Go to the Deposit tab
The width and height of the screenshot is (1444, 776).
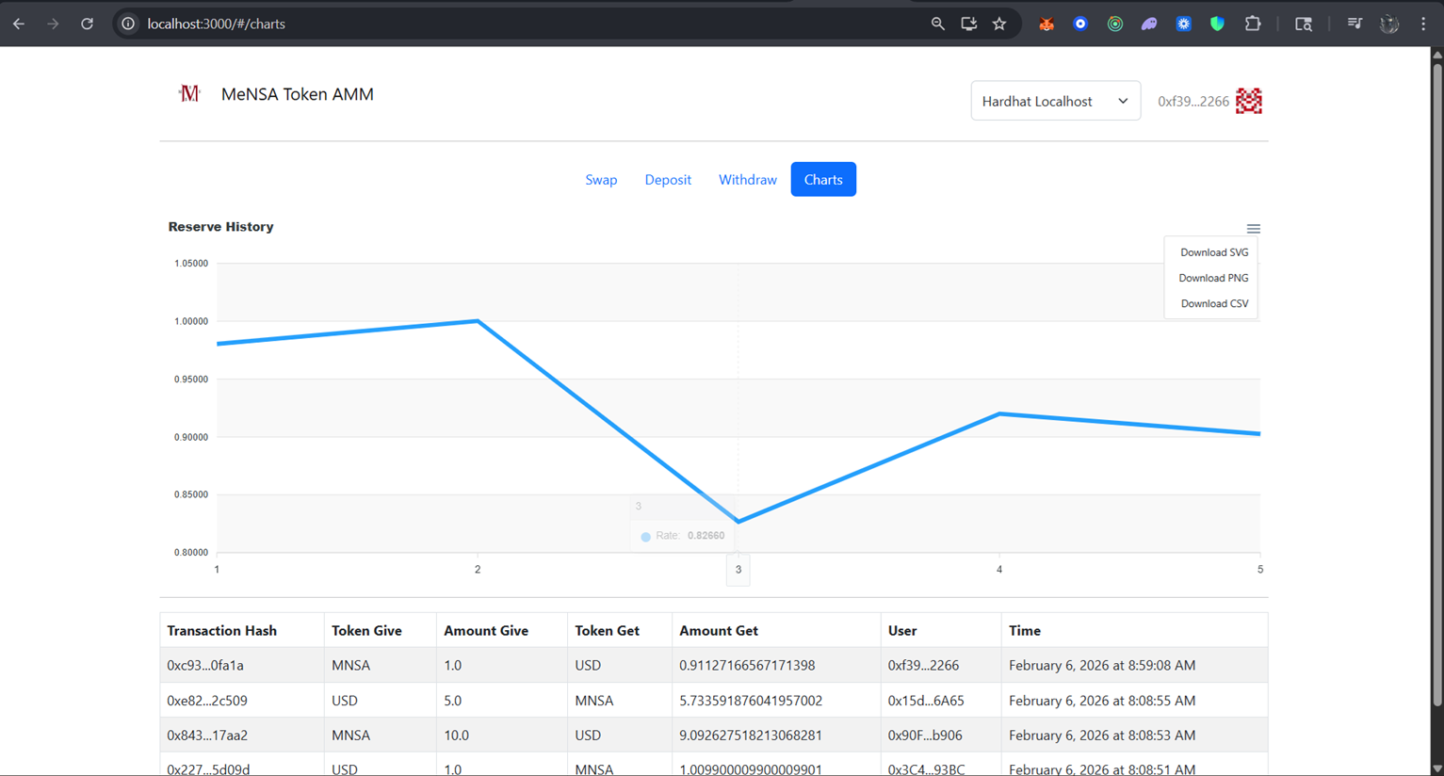click(x=668, y=180)
